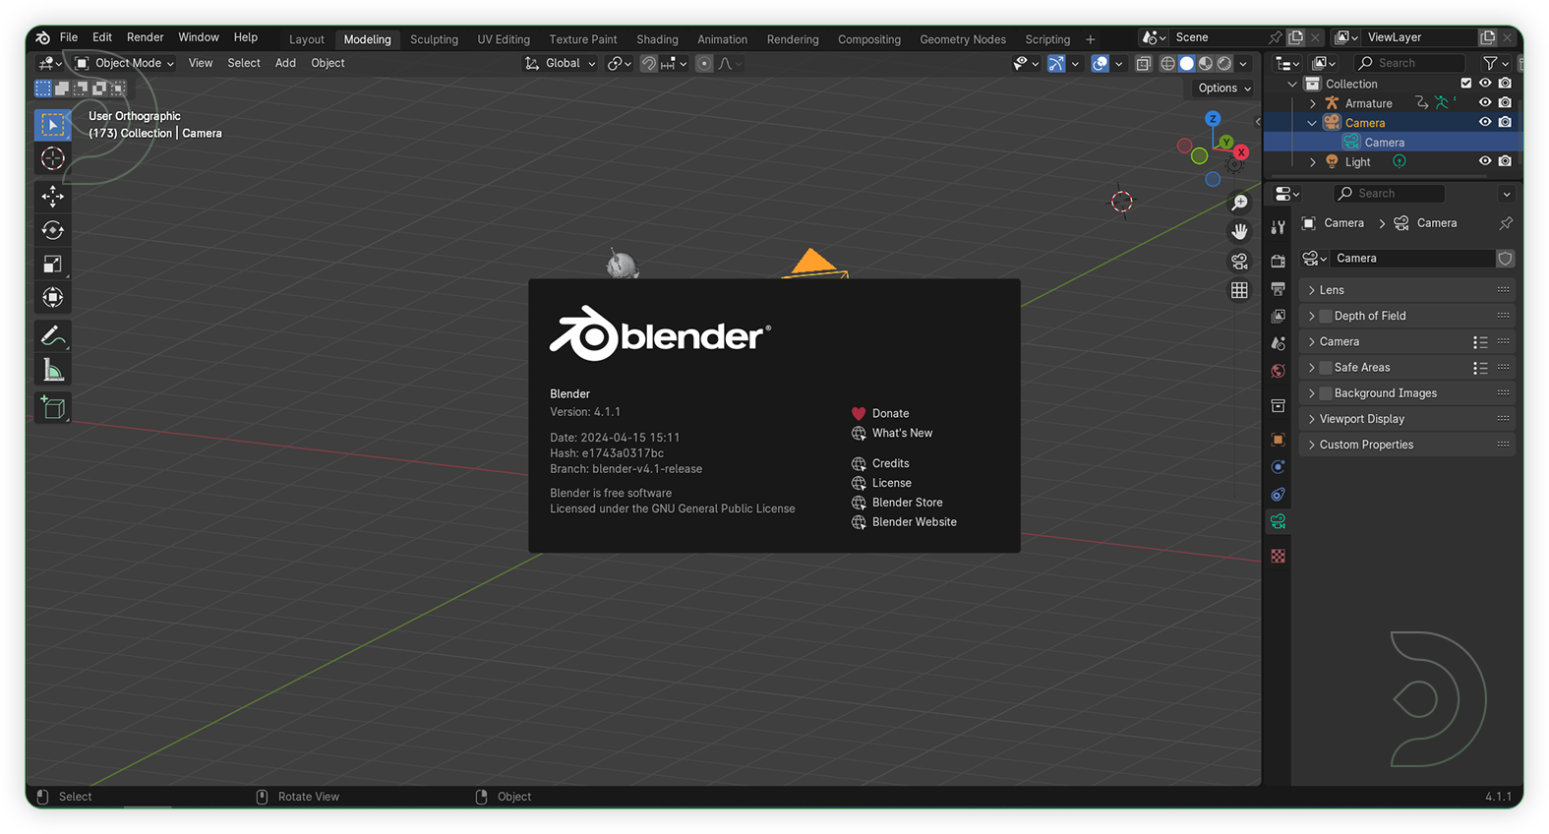
Task: Enable the Background Images checkbox
Action: pyautogui.click(x=1326, y=392)
